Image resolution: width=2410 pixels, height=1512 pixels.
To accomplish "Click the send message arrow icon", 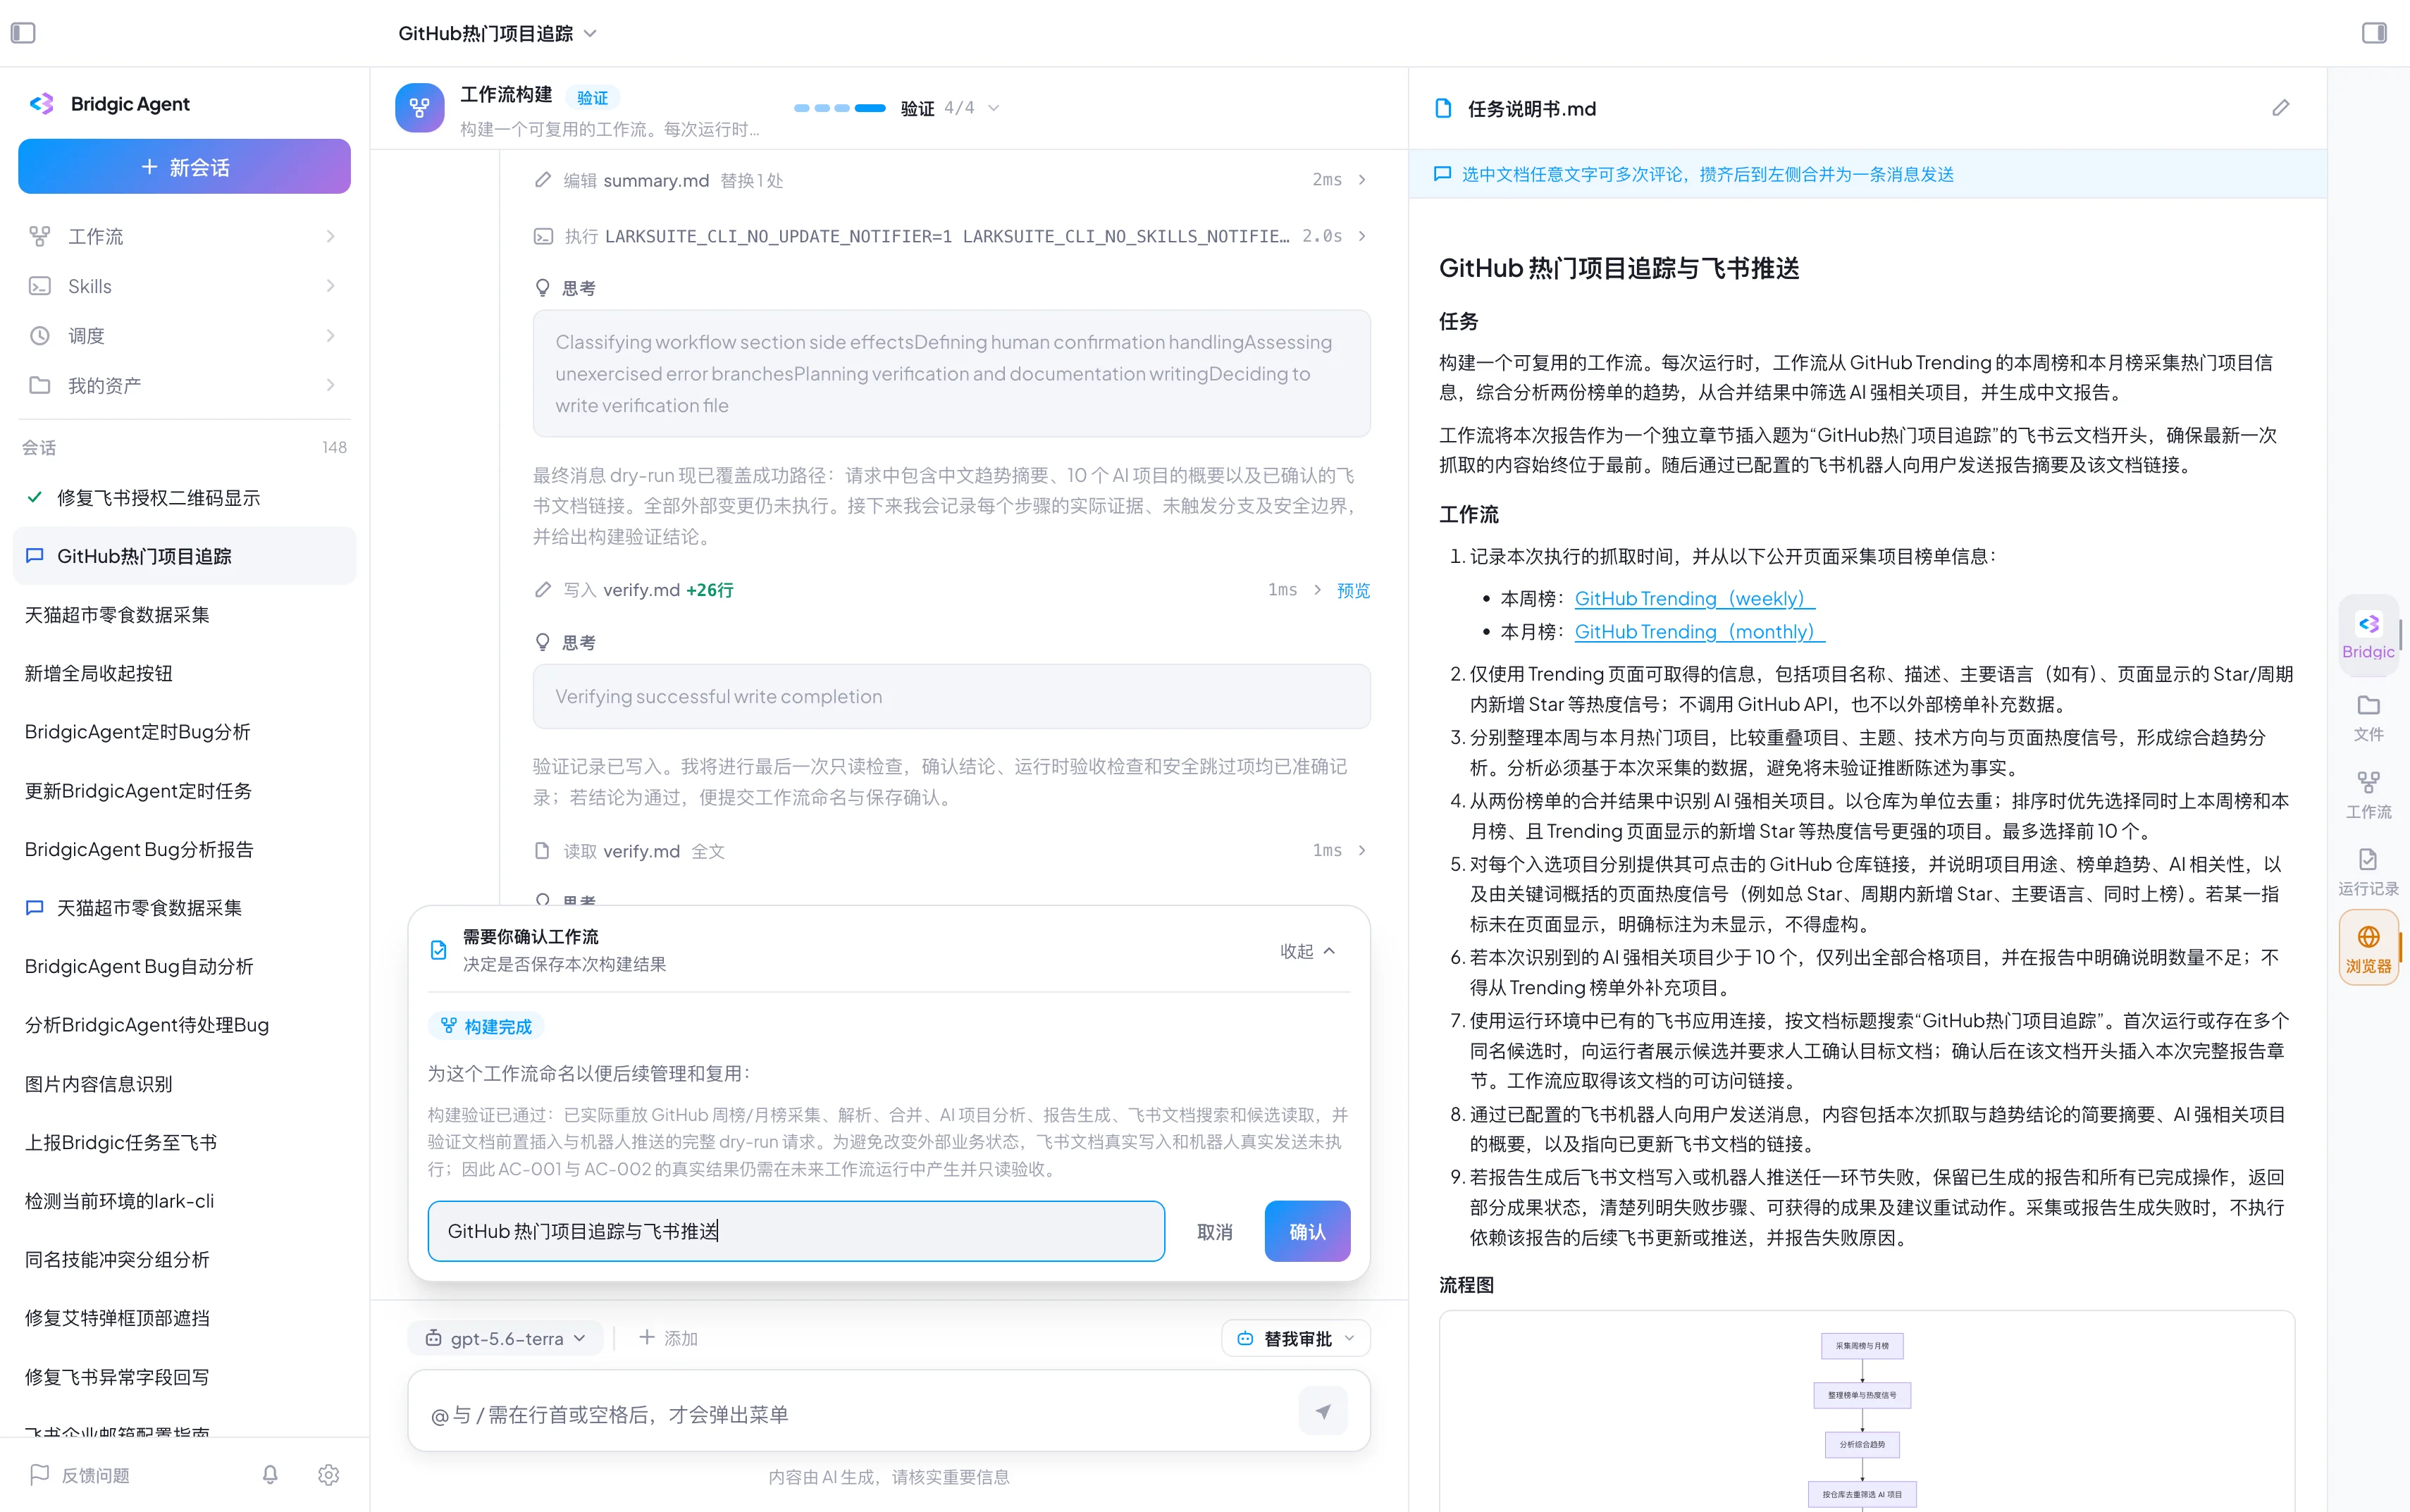I will tap(1323, 1411).
